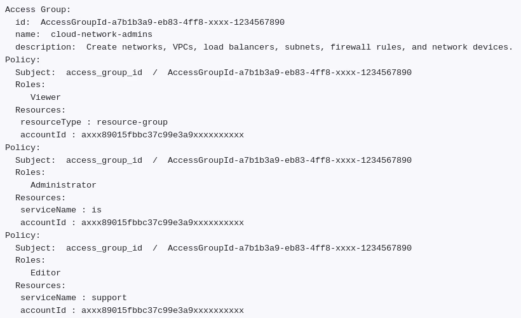Click the "serviceName : support" line
Image resolution: width=521 pixels, height=318 pixels.
pos(74,298)
